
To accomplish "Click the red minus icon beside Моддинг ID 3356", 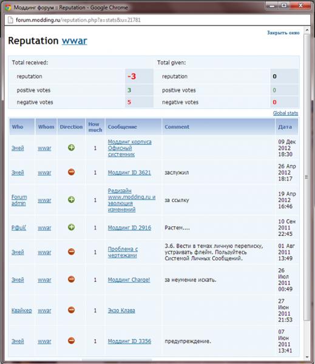I will [x=72, y=340].
